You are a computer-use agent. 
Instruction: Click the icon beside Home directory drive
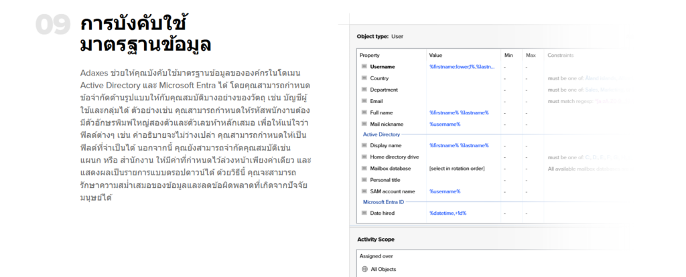(364, 157)
